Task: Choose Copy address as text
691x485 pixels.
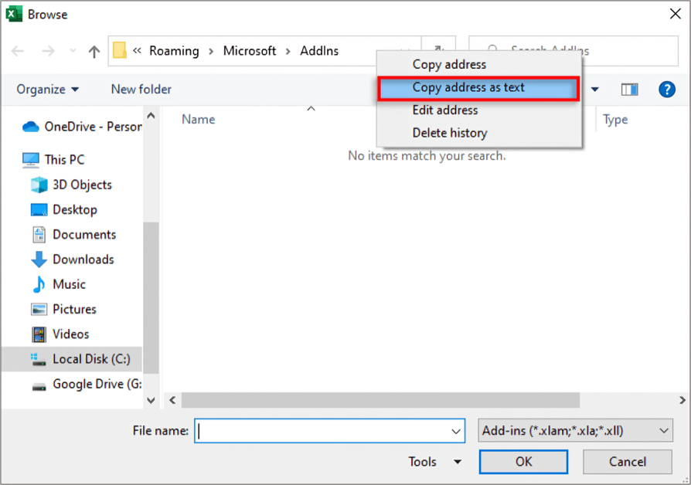Action: [479, 88]
